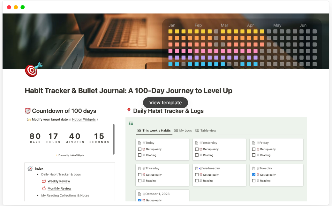Click the alarm clock icon before Countdown heading
This screenshot has height=206, width=332.
(28, 111)
